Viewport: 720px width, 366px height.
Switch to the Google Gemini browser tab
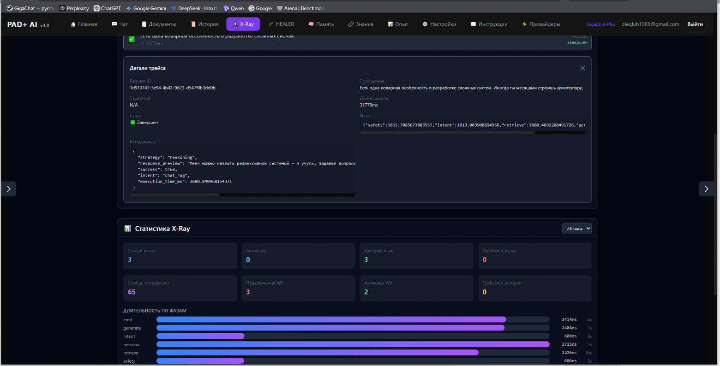coord(146,8)
